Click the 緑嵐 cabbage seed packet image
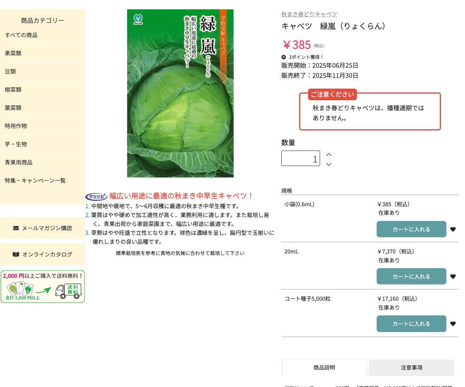Image resolution: width=465 pixels, height=387 pixels. [180, 93]
